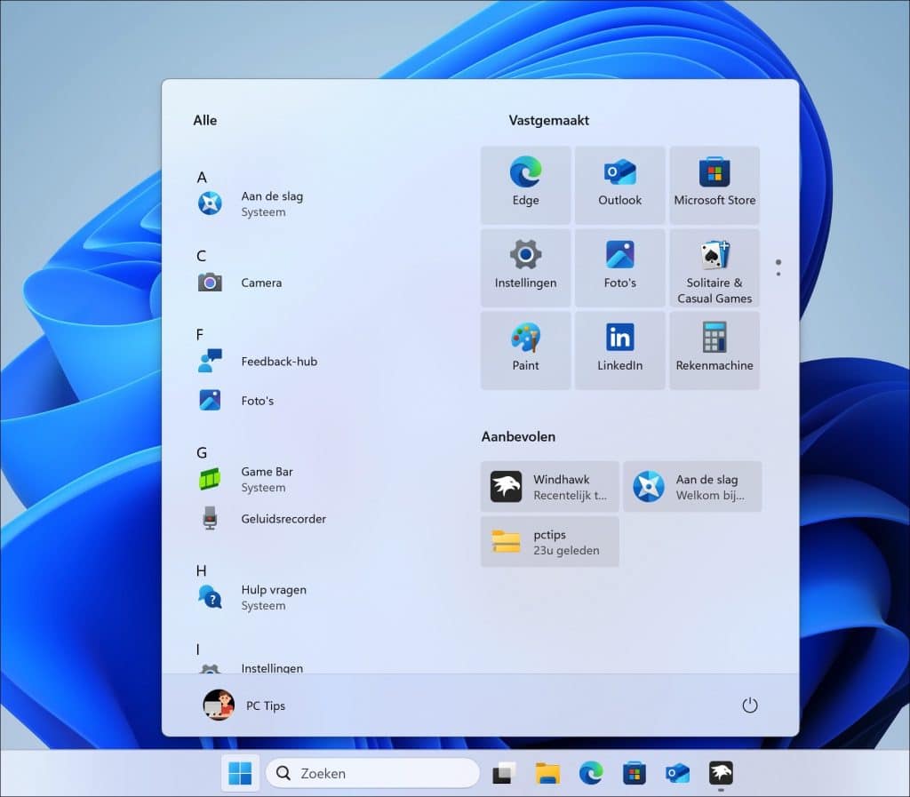This screenshot has width=910, height=797.
Task: Launch the LinkedIn pinned app
Action: pyautogui.click(x=619, y=350)
